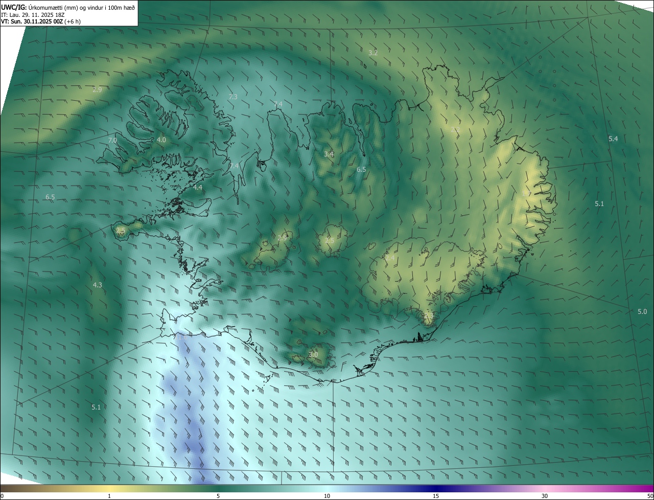Click colorbar tick label 5
This screenshot has width=654, height=500.
click(x=218, y=496)
